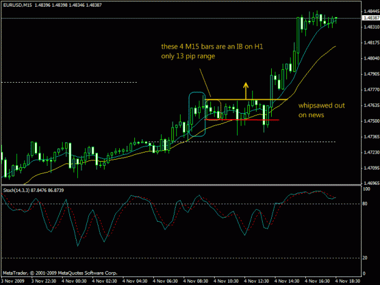Image resolution: width=380 pixels, height=285 pixels.
Task: Click time axis label 4 Nov 14:30
Action: pos(287,281)
